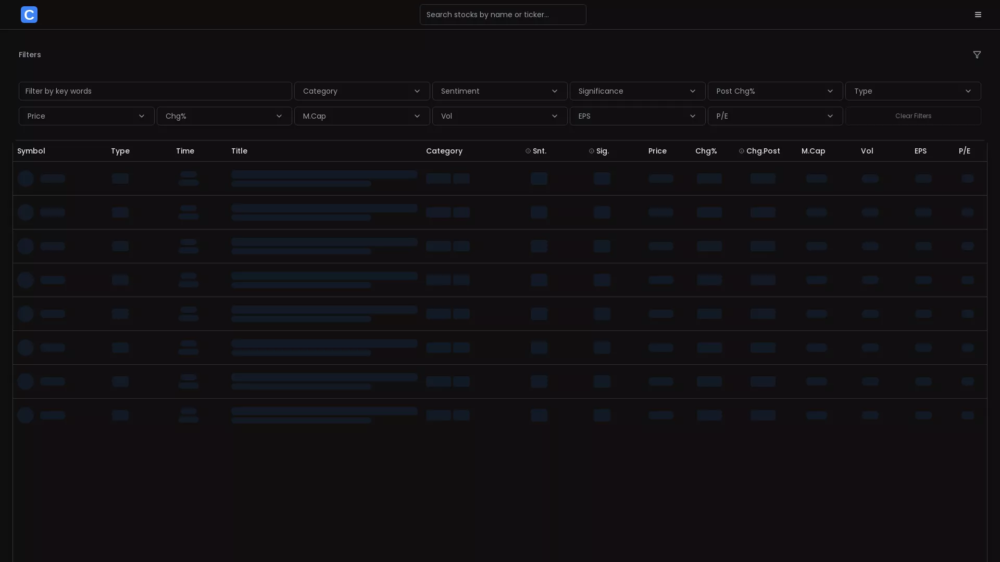Screen dimensions: 1000x562
Task: Select the C logo in the top-left
Action: click(x=29, y=15)
